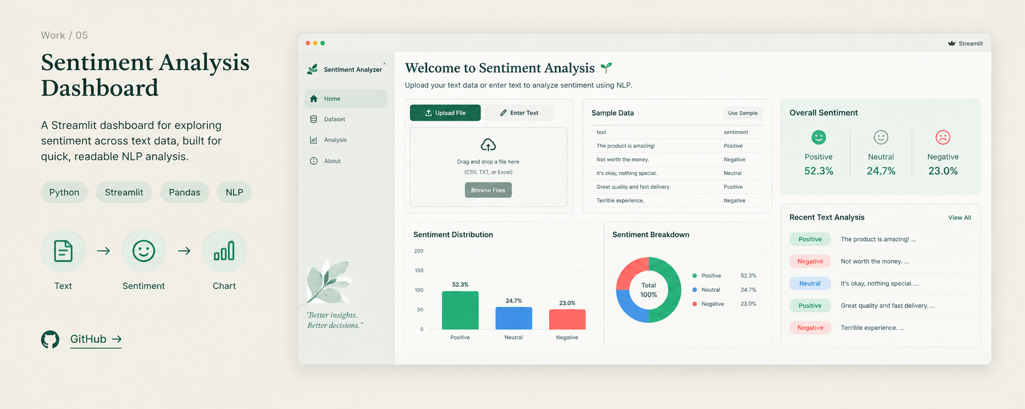Image resolution: width=1025 pixels, height=409 pixels.
Task: Click the green Positive bar in chart
Action: click(x=460, y=310)
